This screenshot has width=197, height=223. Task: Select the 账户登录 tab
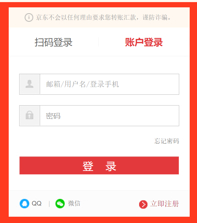[x=144, y=42]
